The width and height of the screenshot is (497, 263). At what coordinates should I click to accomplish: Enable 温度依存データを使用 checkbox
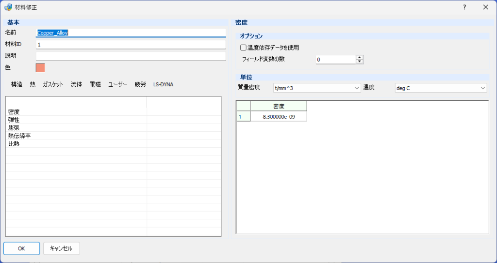click(243, 48)
